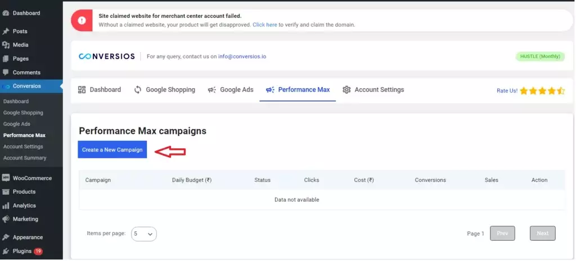Image resolution: width=576 pixels, height=261 pixels.
Task: Click the Next pagination button
Action: tap(543, 233)
